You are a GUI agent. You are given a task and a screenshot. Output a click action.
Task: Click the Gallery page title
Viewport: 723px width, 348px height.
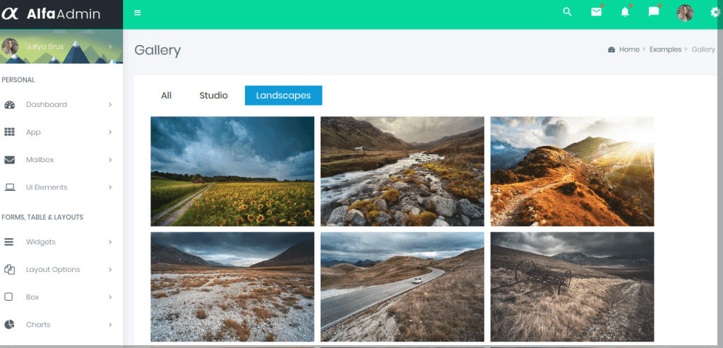click(x=157, y=50)
